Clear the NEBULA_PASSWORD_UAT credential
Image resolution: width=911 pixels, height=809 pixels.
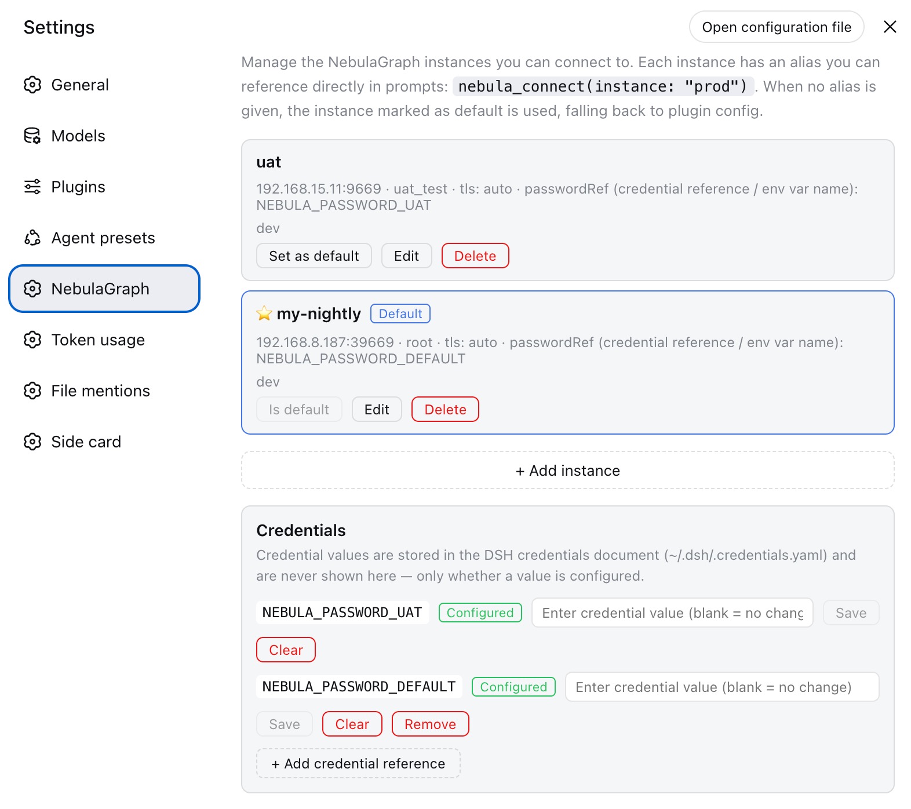[x=286, y=650]
